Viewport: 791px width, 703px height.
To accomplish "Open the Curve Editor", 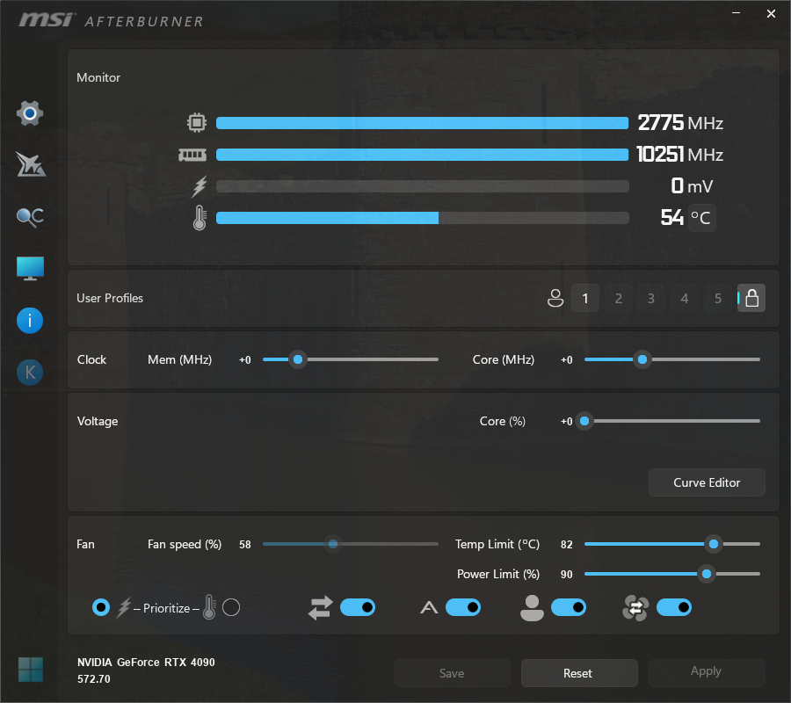I will pos(707,482).
